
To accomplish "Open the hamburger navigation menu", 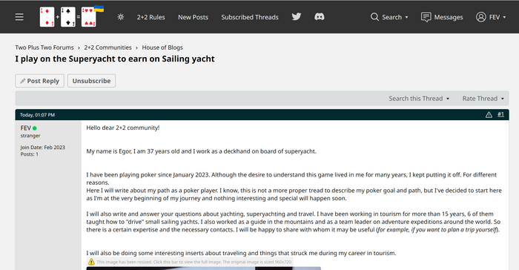I will [x=19, y=17].
